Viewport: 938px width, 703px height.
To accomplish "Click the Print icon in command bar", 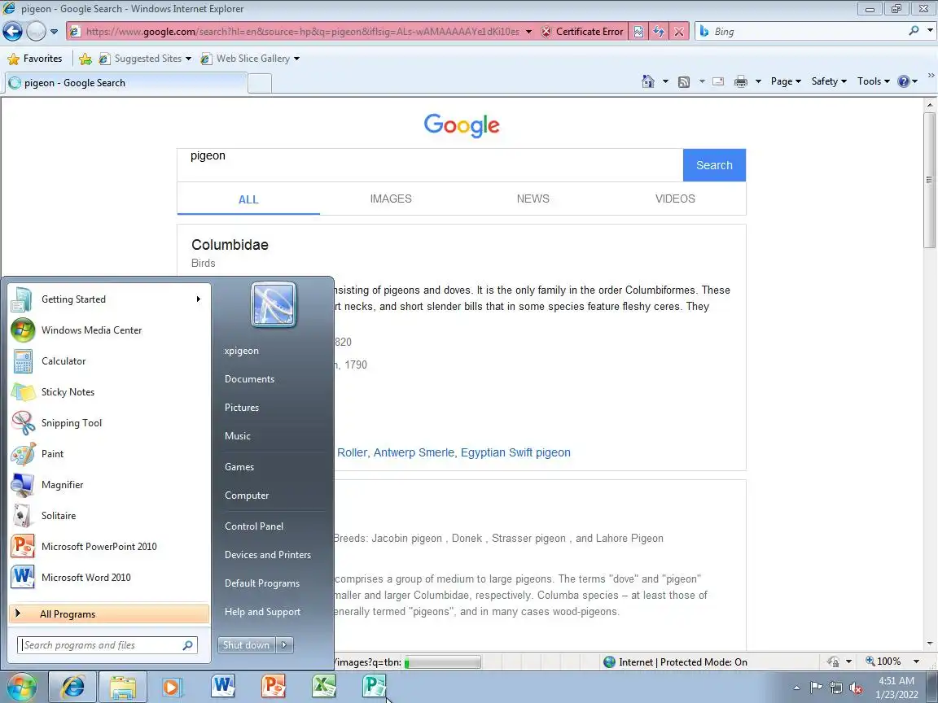I will click(741, 82).
